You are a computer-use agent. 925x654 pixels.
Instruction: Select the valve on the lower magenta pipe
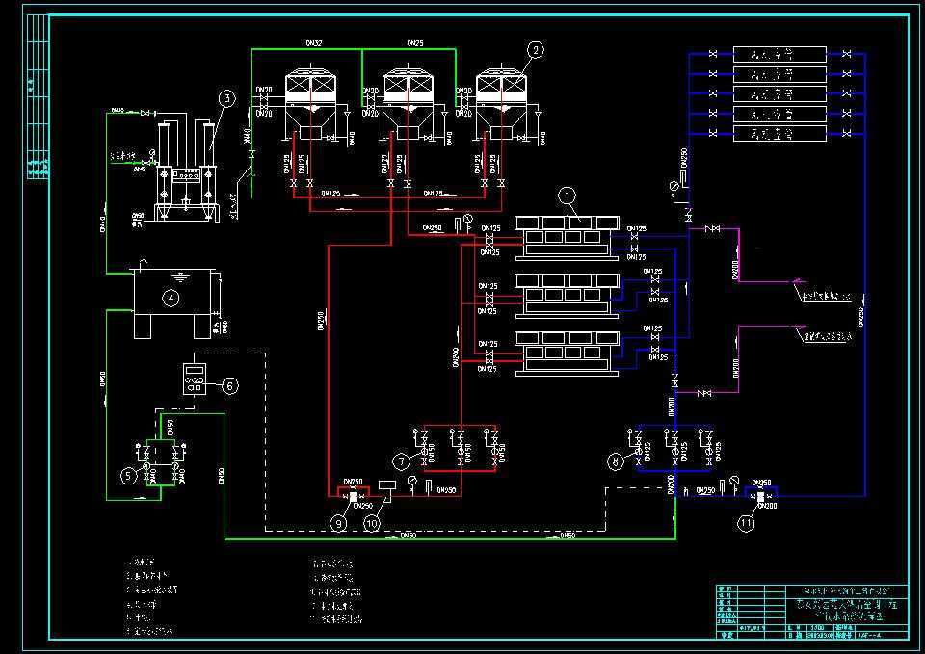tap(703, 393)
